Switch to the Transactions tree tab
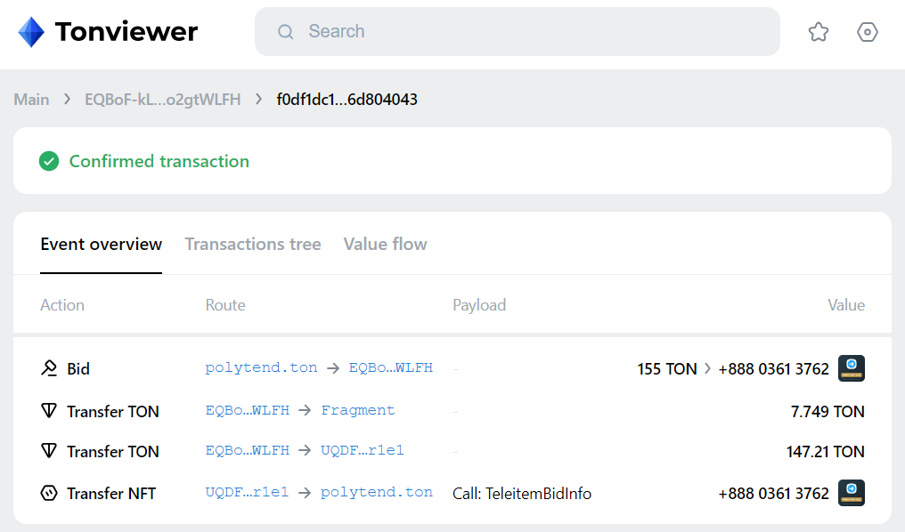 click(253, 244)
